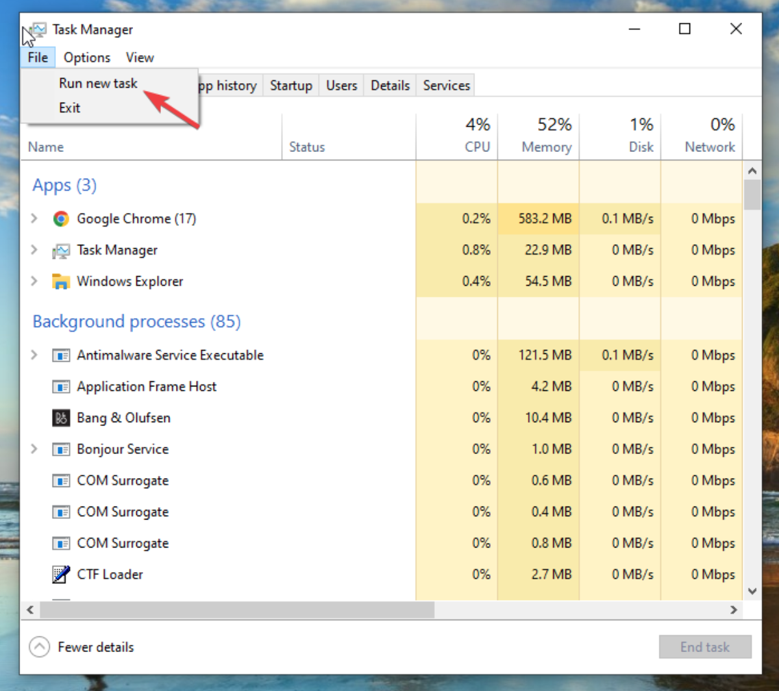Click the Fewer details circle arrow icon
Screen dimensions: 779x691
point(40,647)
